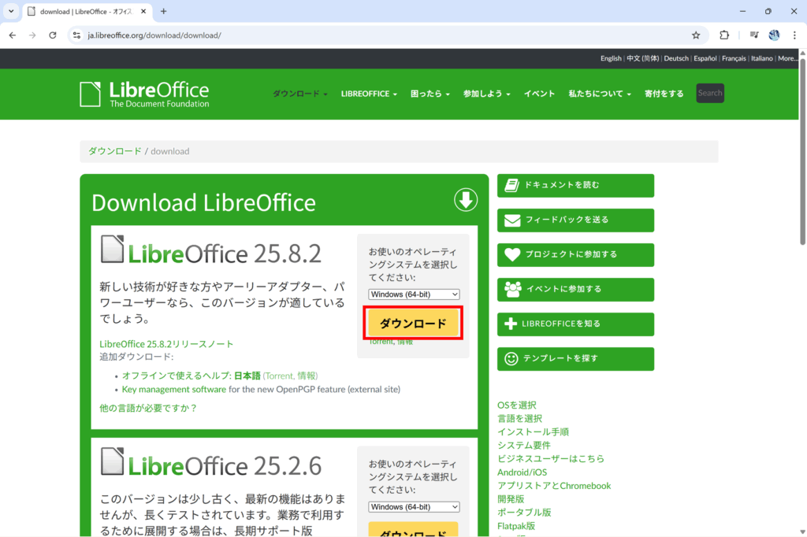Open the tab search chevron button
The height and width of the screenshot is (537, 807).
[x=11, y=12]
